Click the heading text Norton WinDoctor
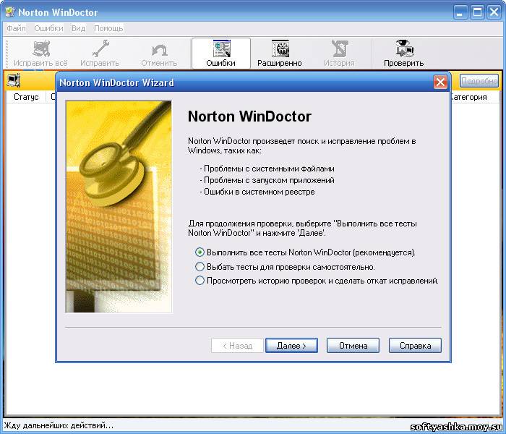This screenshot has height=434, width=506. coord(249,116)
